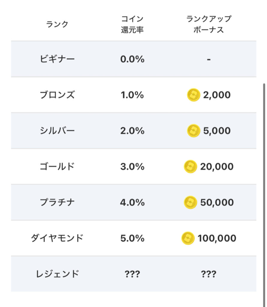Click the coin icon beside 100,000
Screen dimensions: 267x307
(x=188, y=238)
